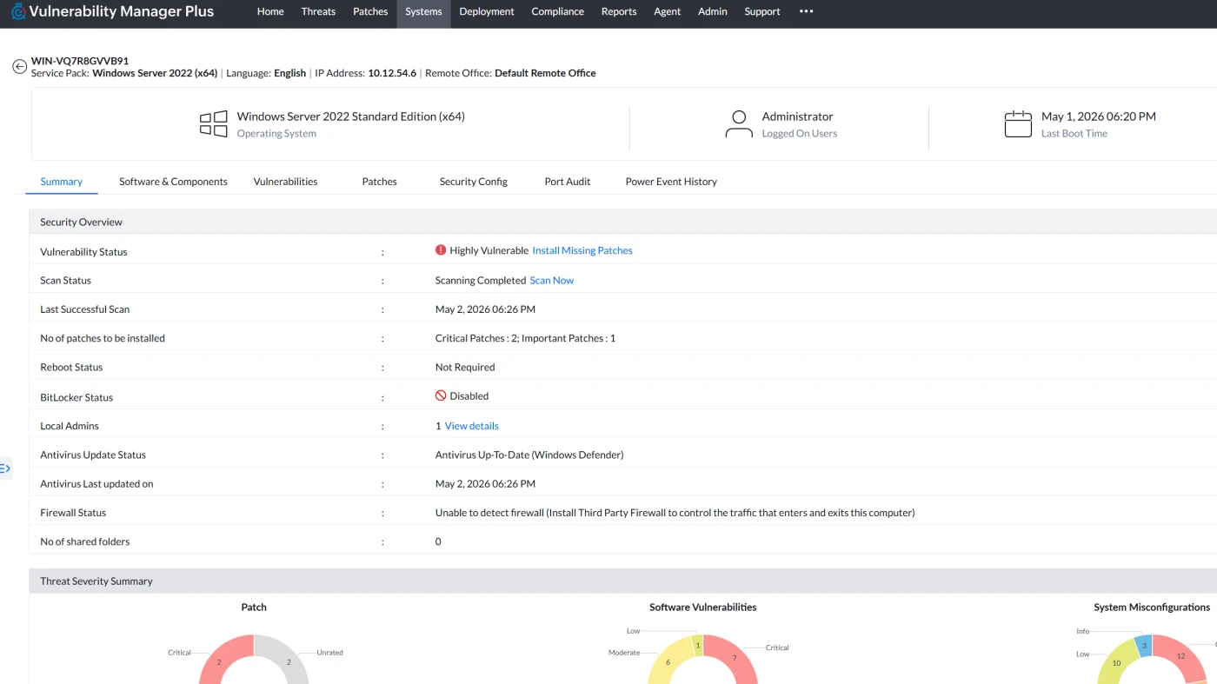Click the Unrated gray segment of Patch chart

tap(289, 662)
